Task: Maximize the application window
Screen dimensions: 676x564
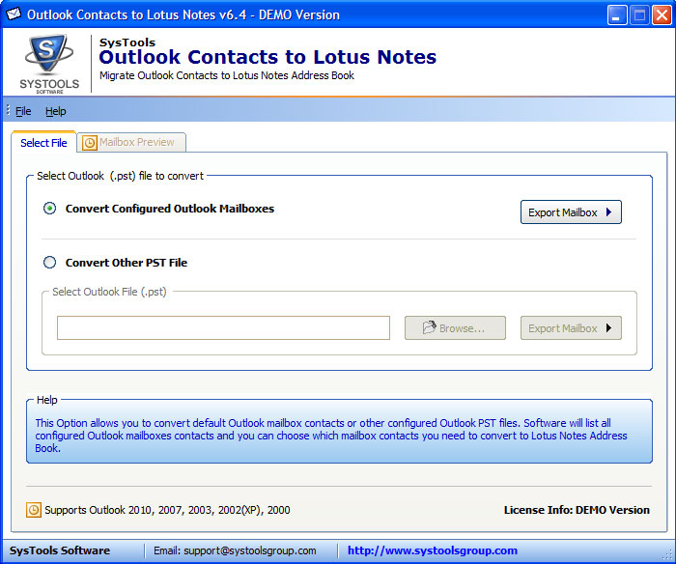Action: click(x=638, y=14)
